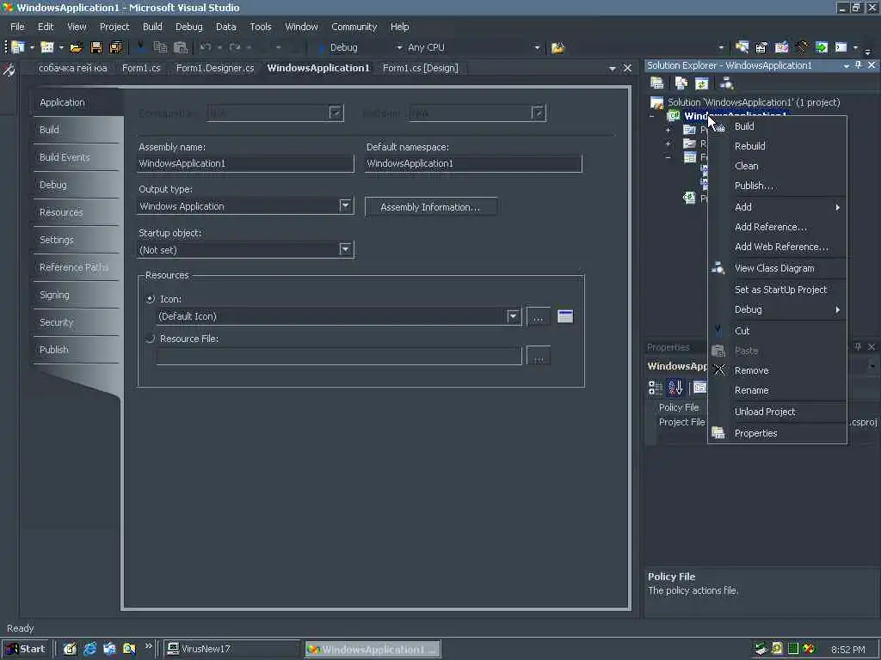The height and width of the screenshot is (660, 881).
Task: Choose Publish... from the context menu
Action: [x=778, y=186]
